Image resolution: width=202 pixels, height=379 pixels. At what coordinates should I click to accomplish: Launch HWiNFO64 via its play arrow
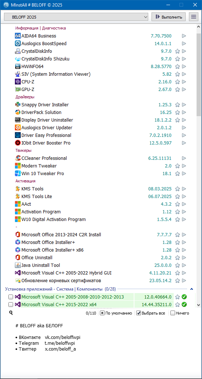(x=184, y=67)
